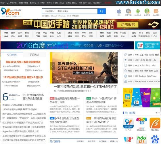
Task: Select carousel slide indicator 1
Action: pos(70,82)
